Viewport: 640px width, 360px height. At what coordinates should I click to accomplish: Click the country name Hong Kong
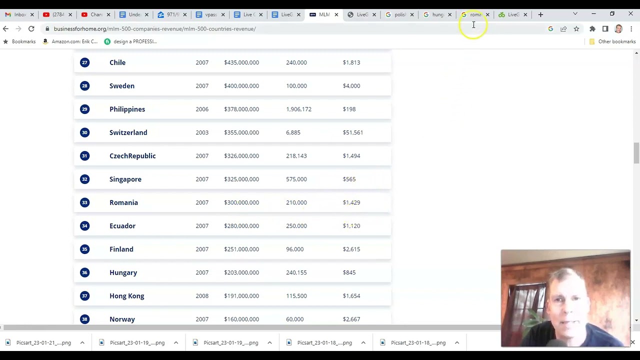tap(126, 296)
